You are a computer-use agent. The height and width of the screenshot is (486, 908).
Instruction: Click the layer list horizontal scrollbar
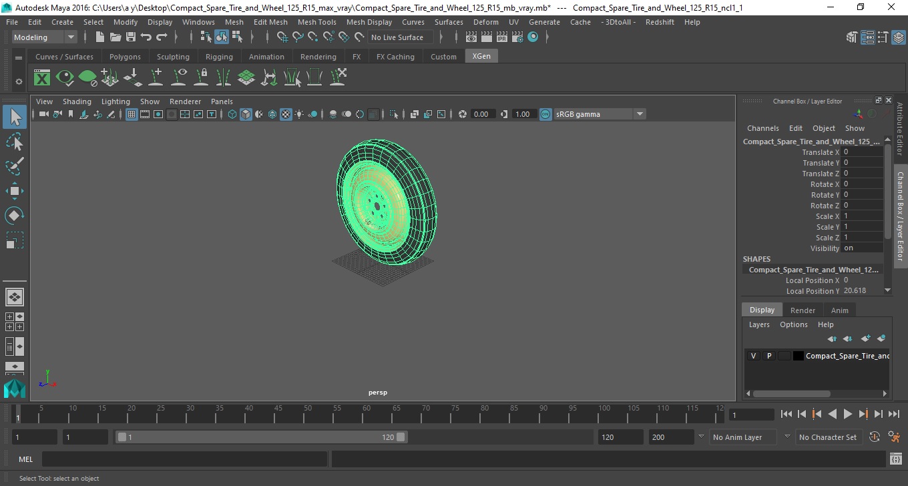[x=791, y=394]
